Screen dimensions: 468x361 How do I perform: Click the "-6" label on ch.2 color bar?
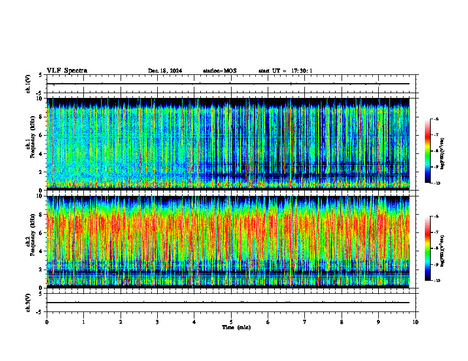[436, 216]
